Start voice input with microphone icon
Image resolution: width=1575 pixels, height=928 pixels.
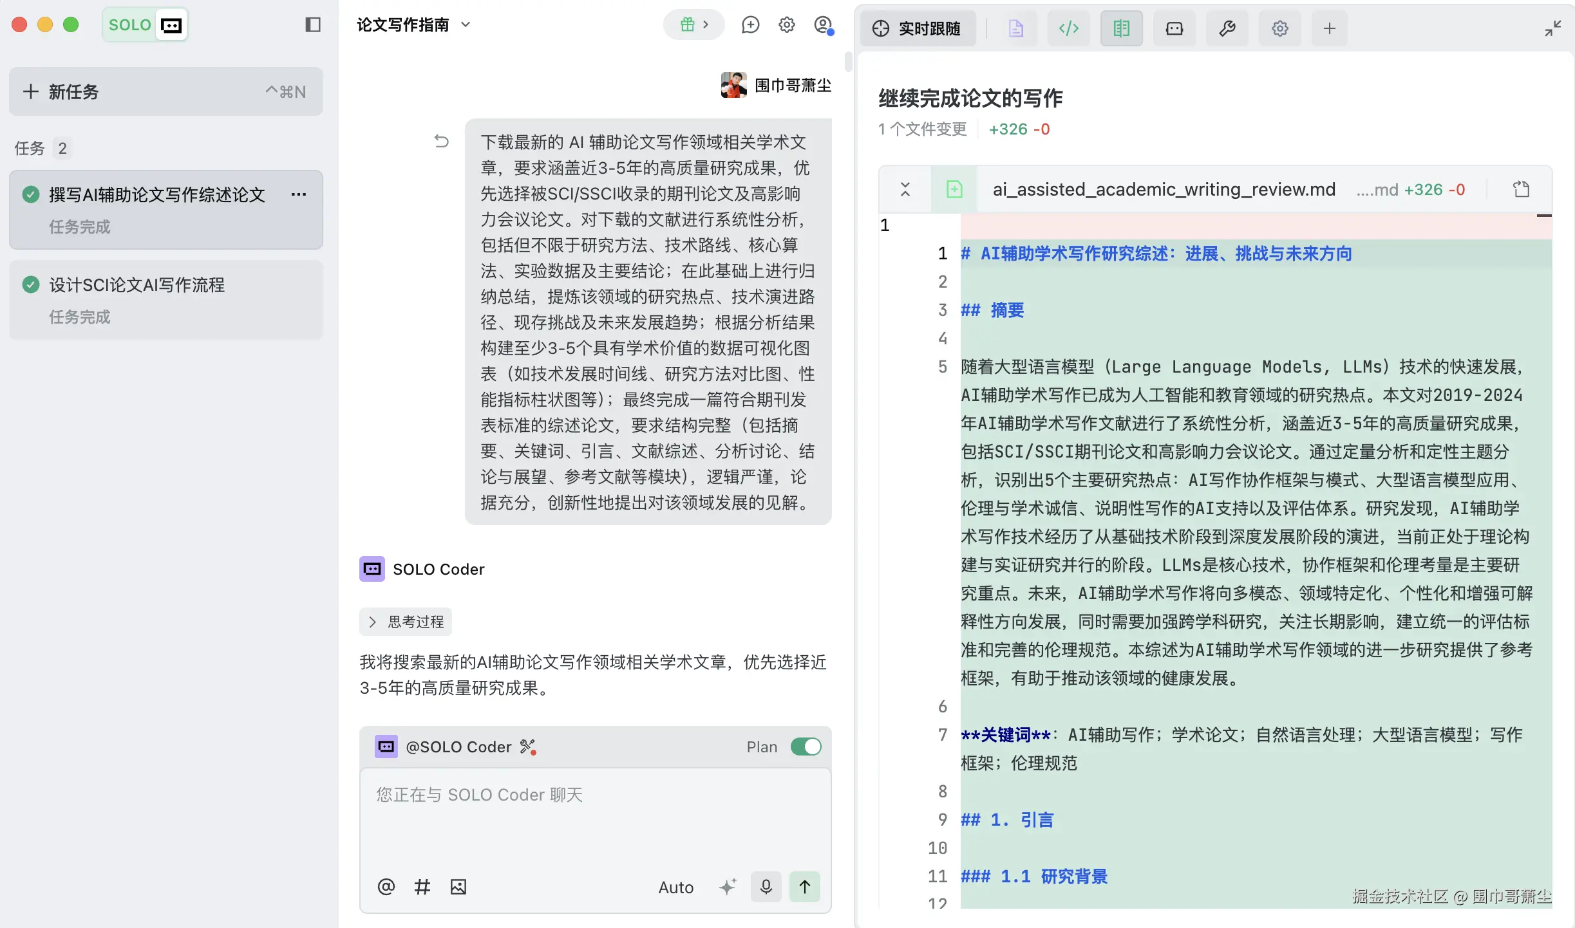click(x=766, y=887)
